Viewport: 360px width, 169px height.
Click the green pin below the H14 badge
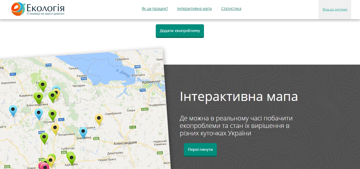[x=44, y=138]
